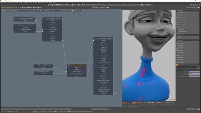
Task: Click the If A Less Than B property field
Action: [194, 75]
